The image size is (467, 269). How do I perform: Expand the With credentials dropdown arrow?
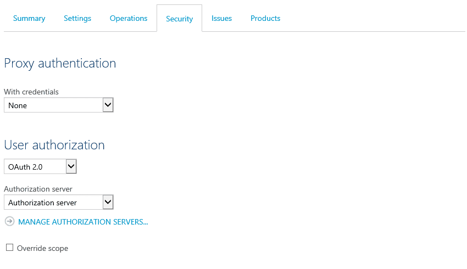coord(108,105)
